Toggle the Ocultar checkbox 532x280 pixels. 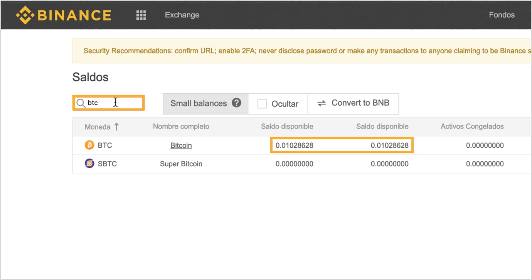tap(262, 104)
